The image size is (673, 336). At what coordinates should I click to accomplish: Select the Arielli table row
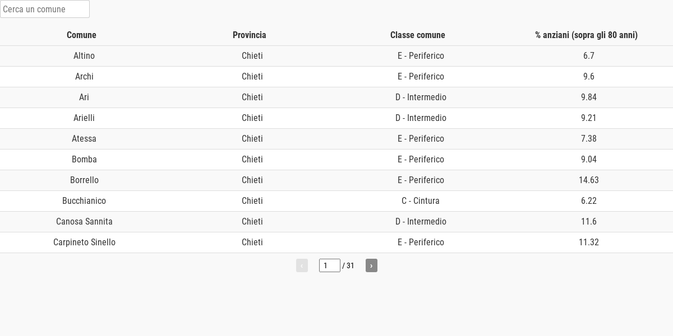(336, 118)
